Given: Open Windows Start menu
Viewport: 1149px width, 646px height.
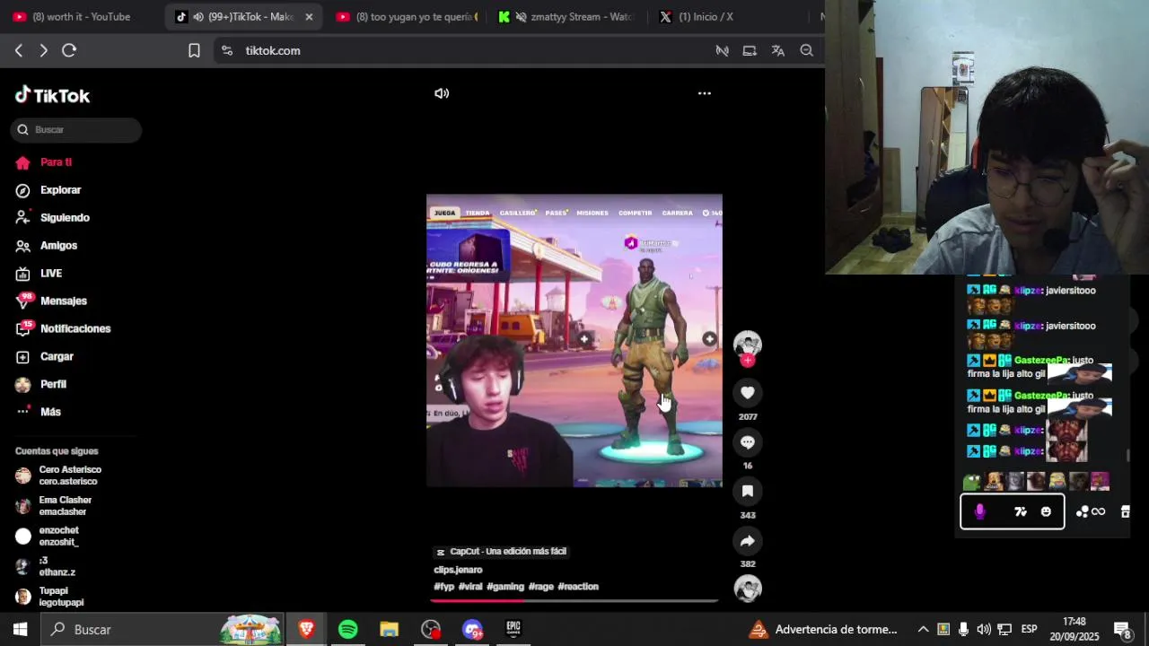Looking at the screenshot, I should tap(20, 629).
